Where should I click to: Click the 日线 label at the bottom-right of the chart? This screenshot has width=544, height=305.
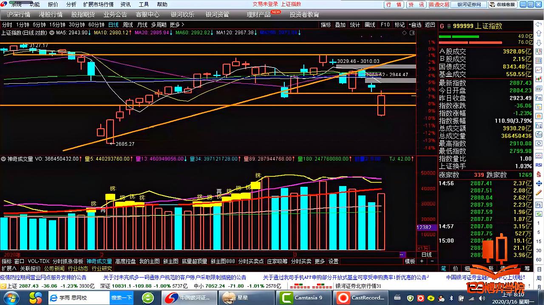point(426,255)
